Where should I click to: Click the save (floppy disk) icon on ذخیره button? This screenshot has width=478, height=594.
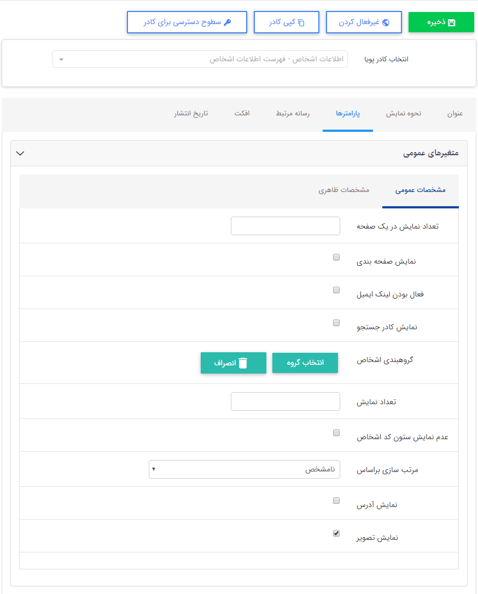pos(452,22)
